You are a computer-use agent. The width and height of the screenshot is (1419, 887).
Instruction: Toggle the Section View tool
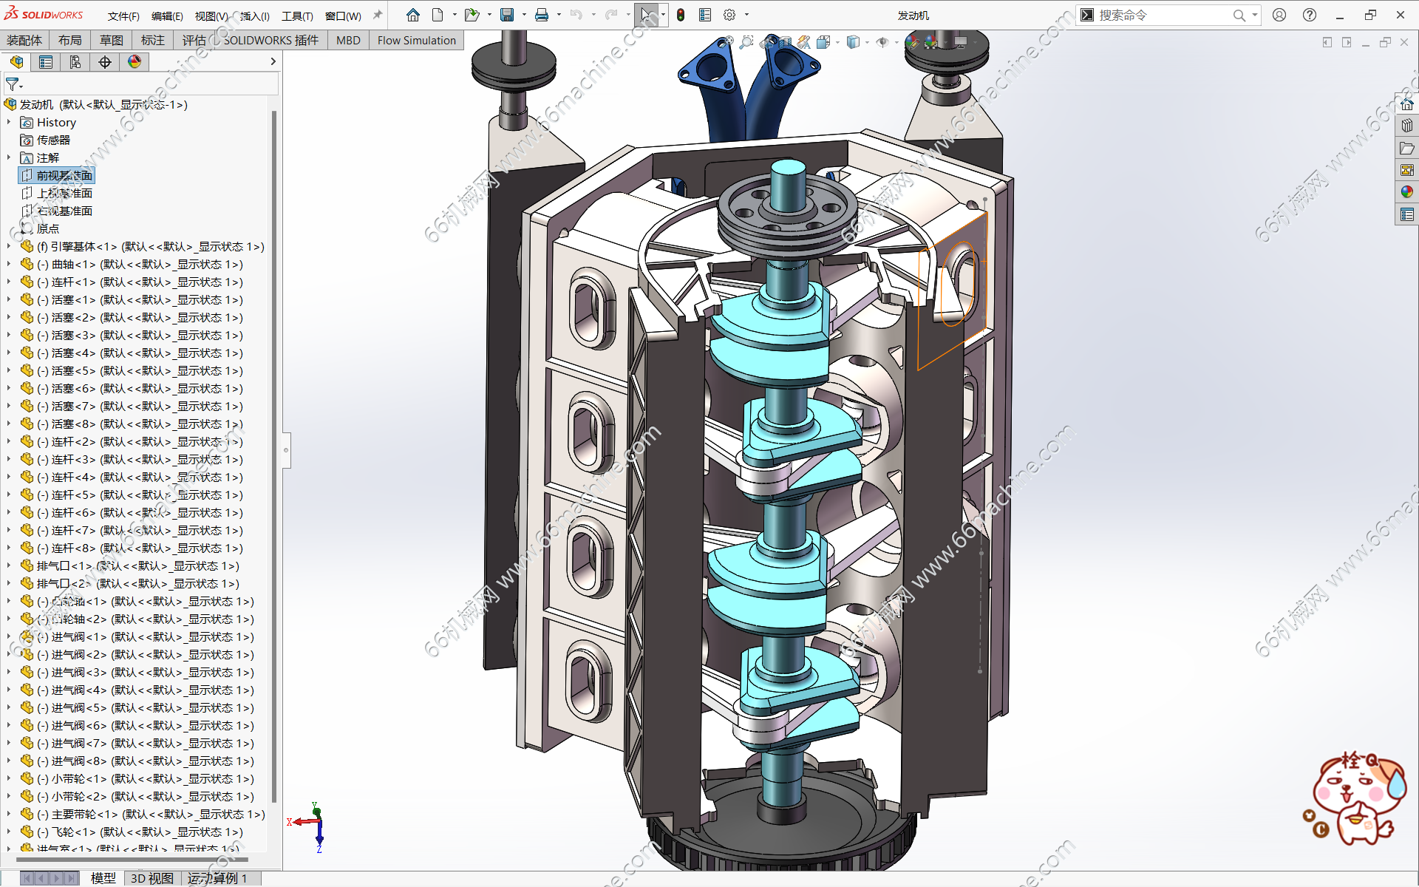pos(785,42)
